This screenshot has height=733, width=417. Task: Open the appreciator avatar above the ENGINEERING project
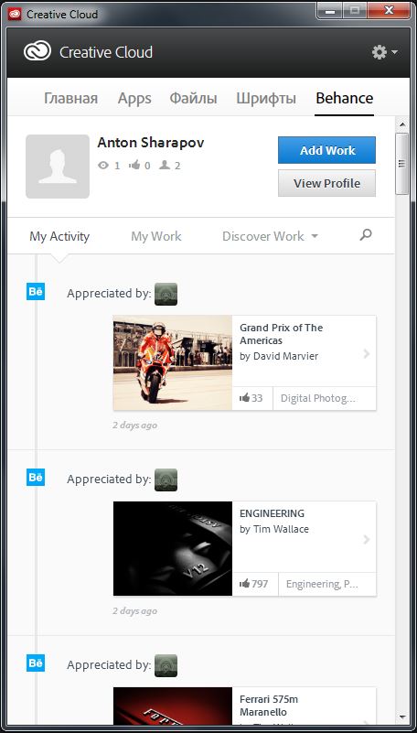pos(166,480)
